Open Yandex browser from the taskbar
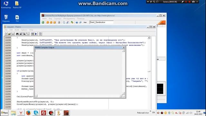This screenshot has width=206, height=116. click(21, 113)
